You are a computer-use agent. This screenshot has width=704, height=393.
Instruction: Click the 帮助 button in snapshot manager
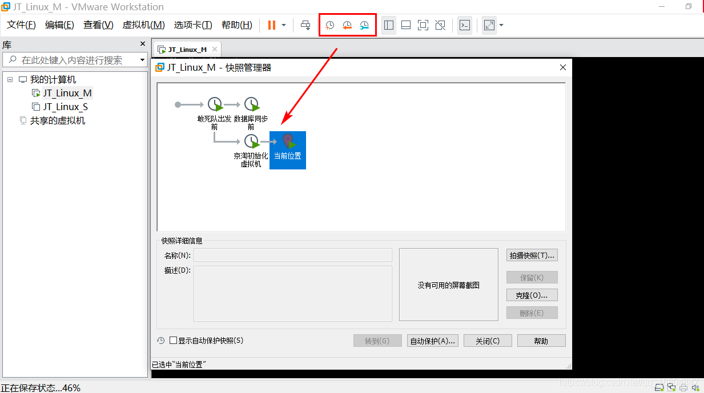click(x=541, y=341)
